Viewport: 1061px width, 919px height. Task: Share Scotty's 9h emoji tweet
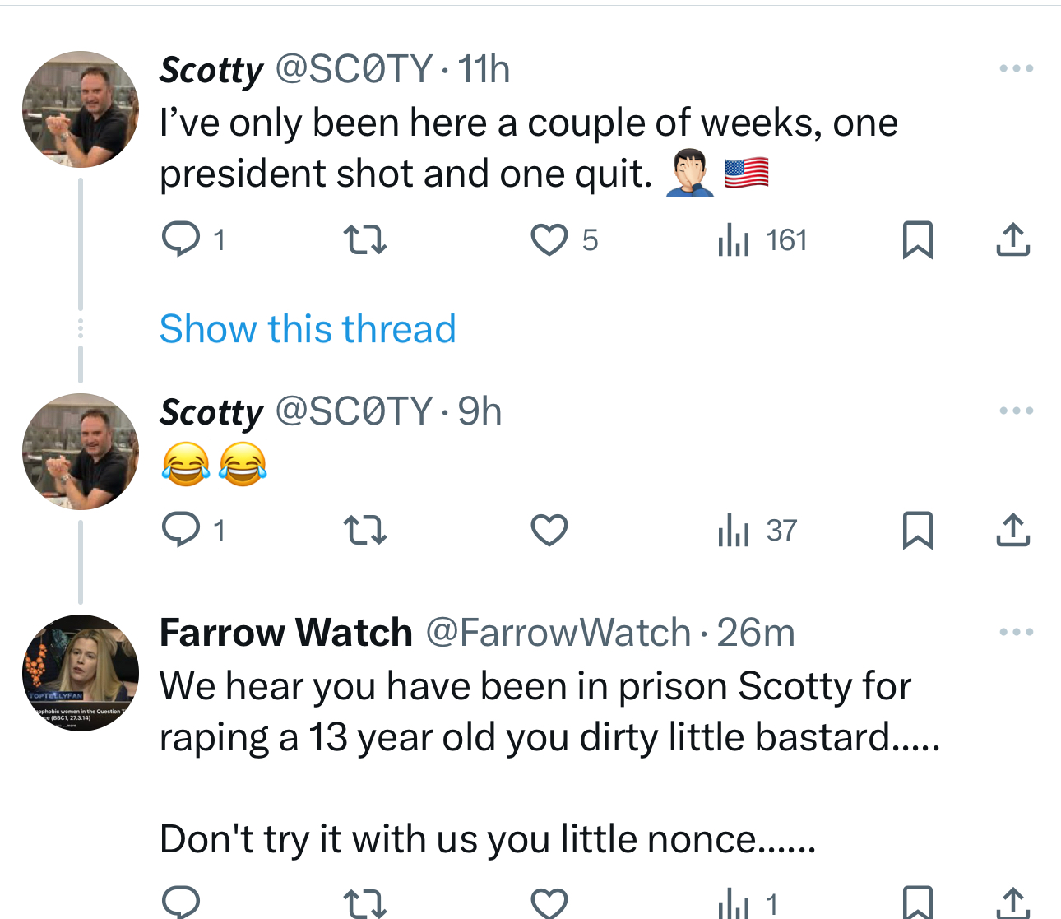click(x=1012, y=530)
